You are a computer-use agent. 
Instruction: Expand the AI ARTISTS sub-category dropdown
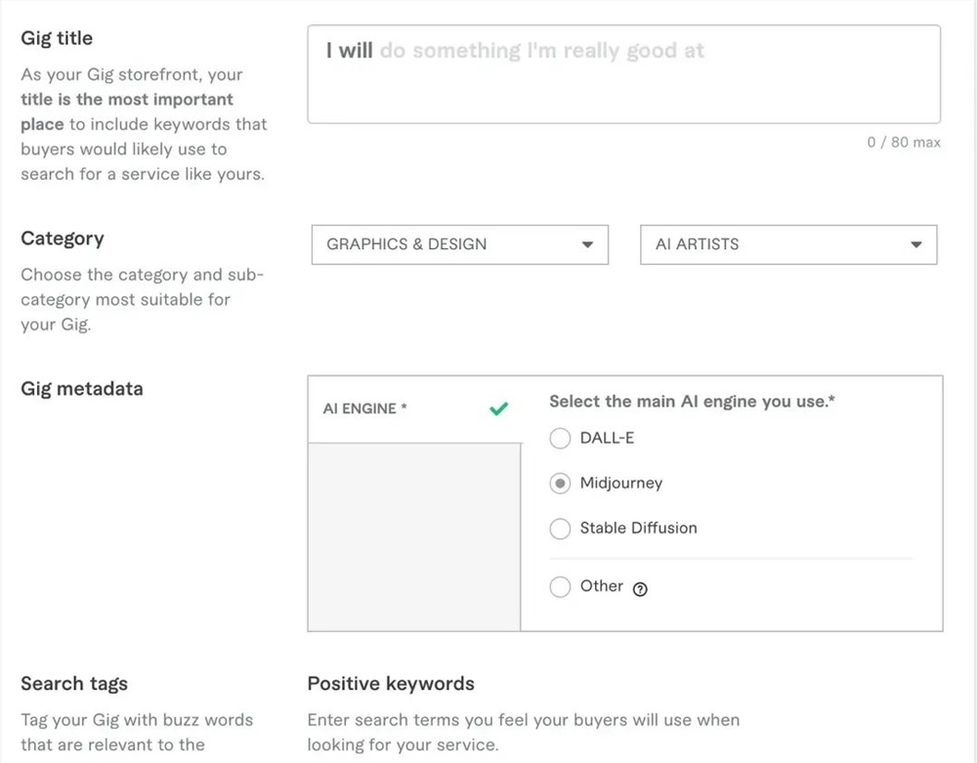787,244
